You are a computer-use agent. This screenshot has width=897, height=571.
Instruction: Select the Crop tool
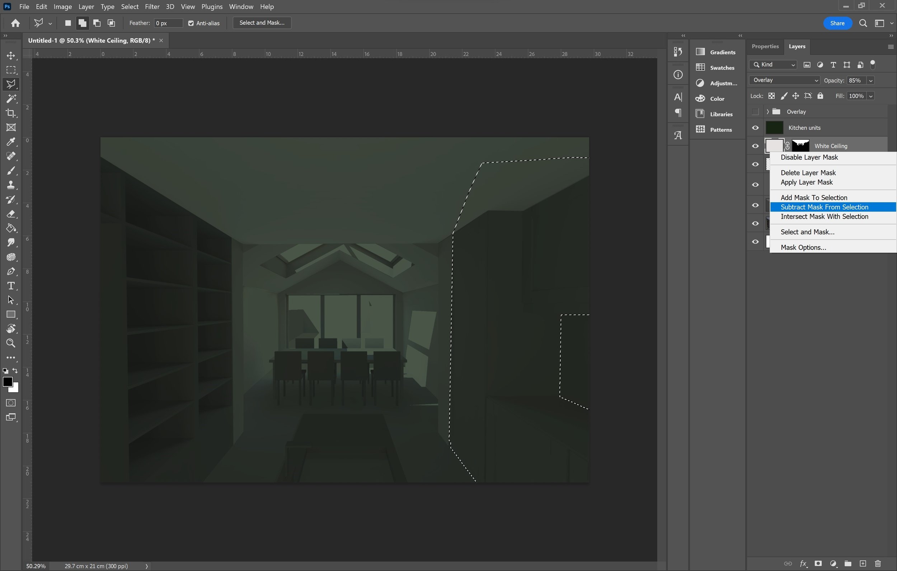coord(11,113)
